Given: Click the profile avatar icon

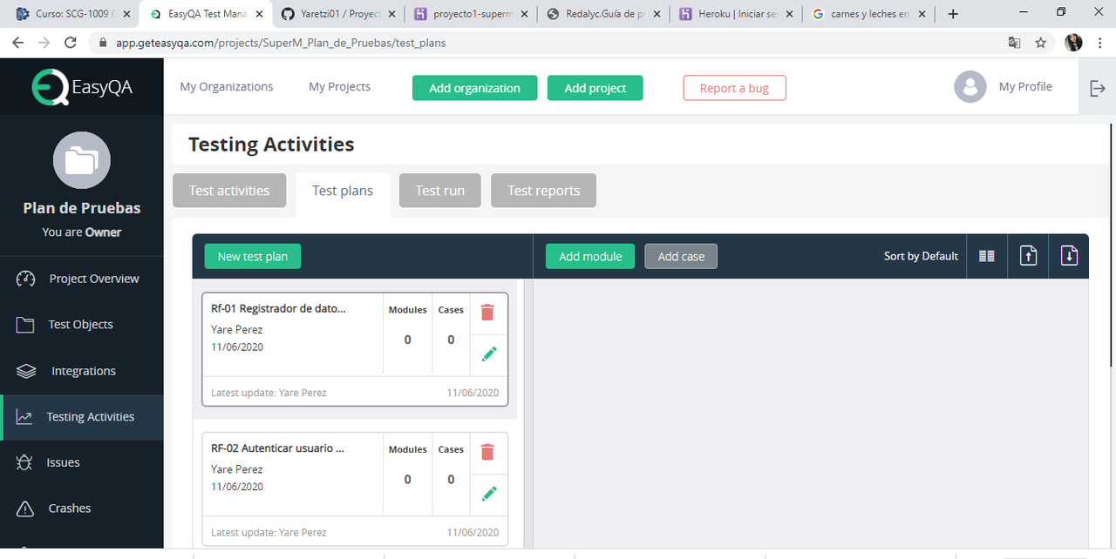Looking at the screenshot, I should click(970, 87).
